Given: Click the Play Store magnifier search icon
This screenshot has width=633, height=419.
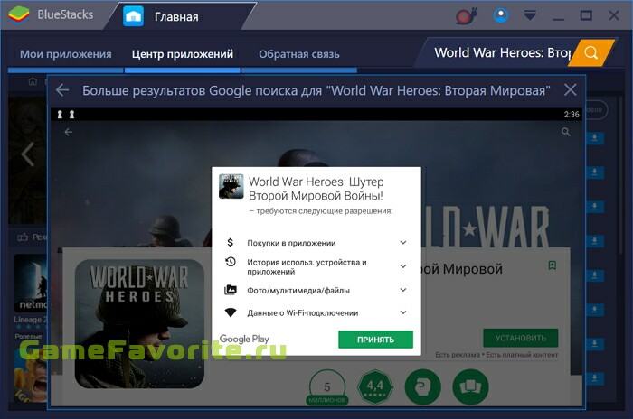Looking at the screenshot, I should (x=566, y=132).
